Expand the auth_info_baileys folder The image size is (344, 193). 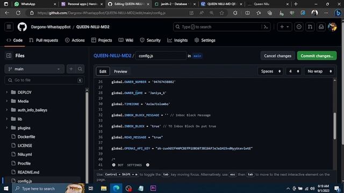pyautogui.click(x=6, y=110)
